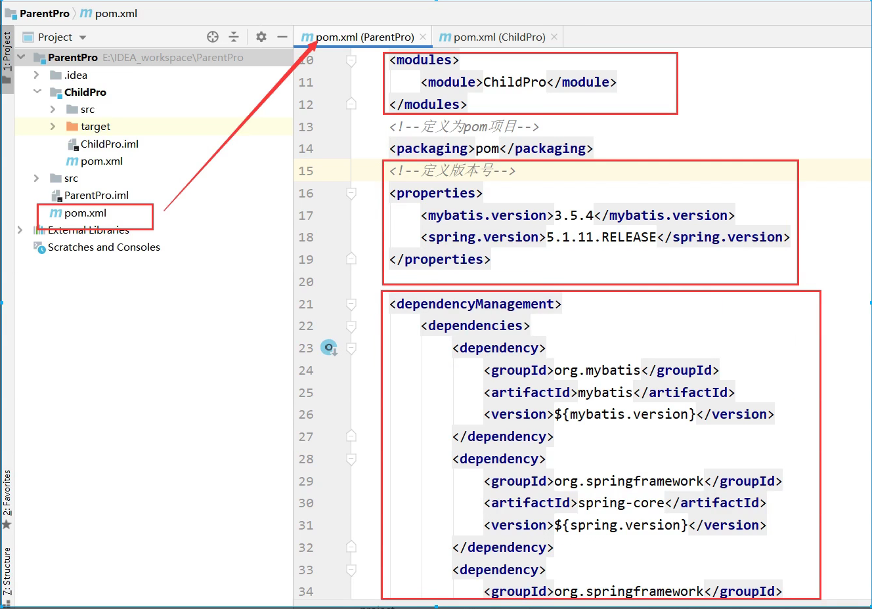Viewport: 872px width, 609px height.
Task: Collapse the ParentPro root node
Action: (x=21, y=57)
